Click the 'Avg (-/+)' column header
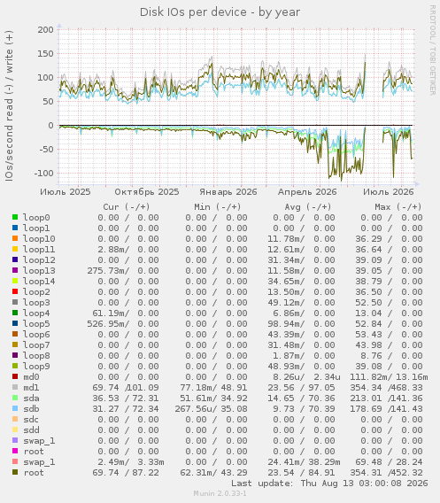The height and width of the screenshot is (503, 440). tap(308, 207)
